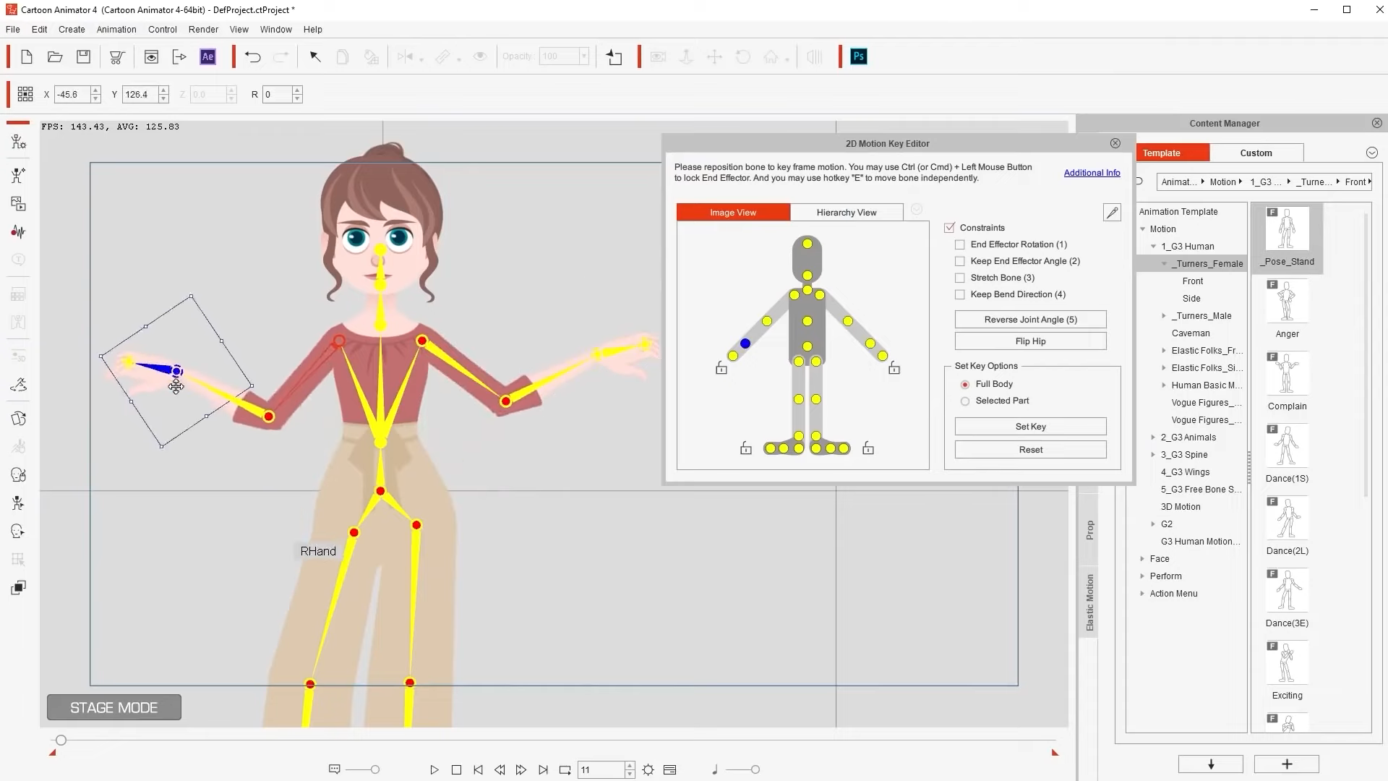Open the Render menu

(x=203, y=30)
